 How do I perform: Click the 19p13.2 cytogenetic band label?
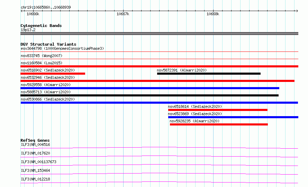coord(28,30)
